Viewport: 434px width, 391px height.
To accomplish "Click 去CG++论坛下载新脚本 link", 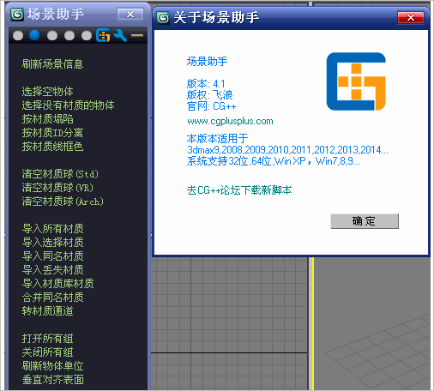I will coord(239,190).
